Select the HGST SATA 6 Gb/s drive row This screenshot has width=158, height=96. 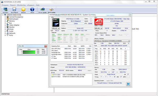[71, 75]
